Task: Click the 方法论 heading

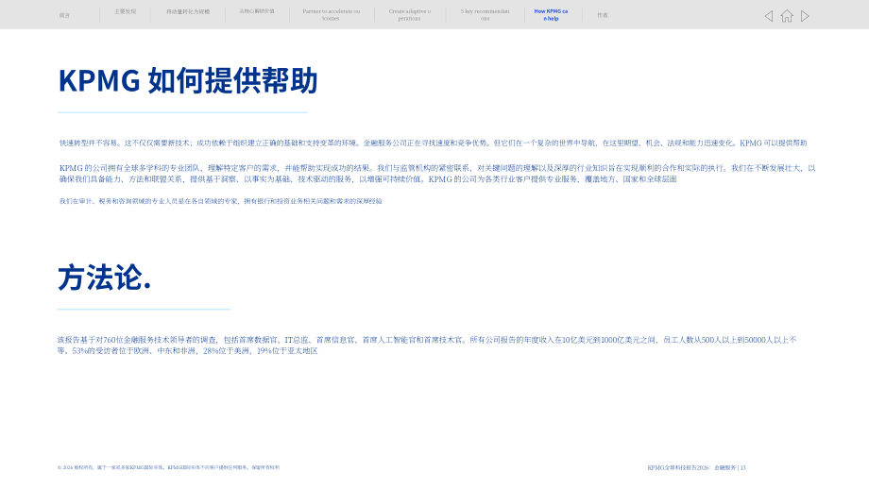Action: point(104,278)
